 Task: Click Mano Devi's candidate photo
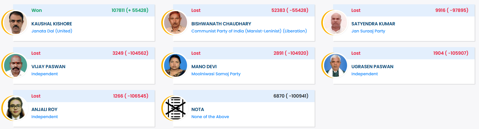[x=176, y=65]
